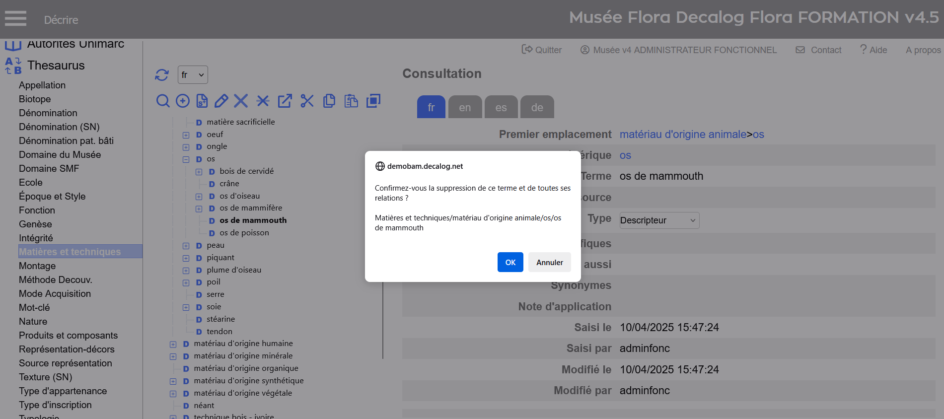Image resolution: width=944 pixels, height=419 pixels.
Task: Open the 'Matières et techniques' thesaurus
Action: (70, 252)
